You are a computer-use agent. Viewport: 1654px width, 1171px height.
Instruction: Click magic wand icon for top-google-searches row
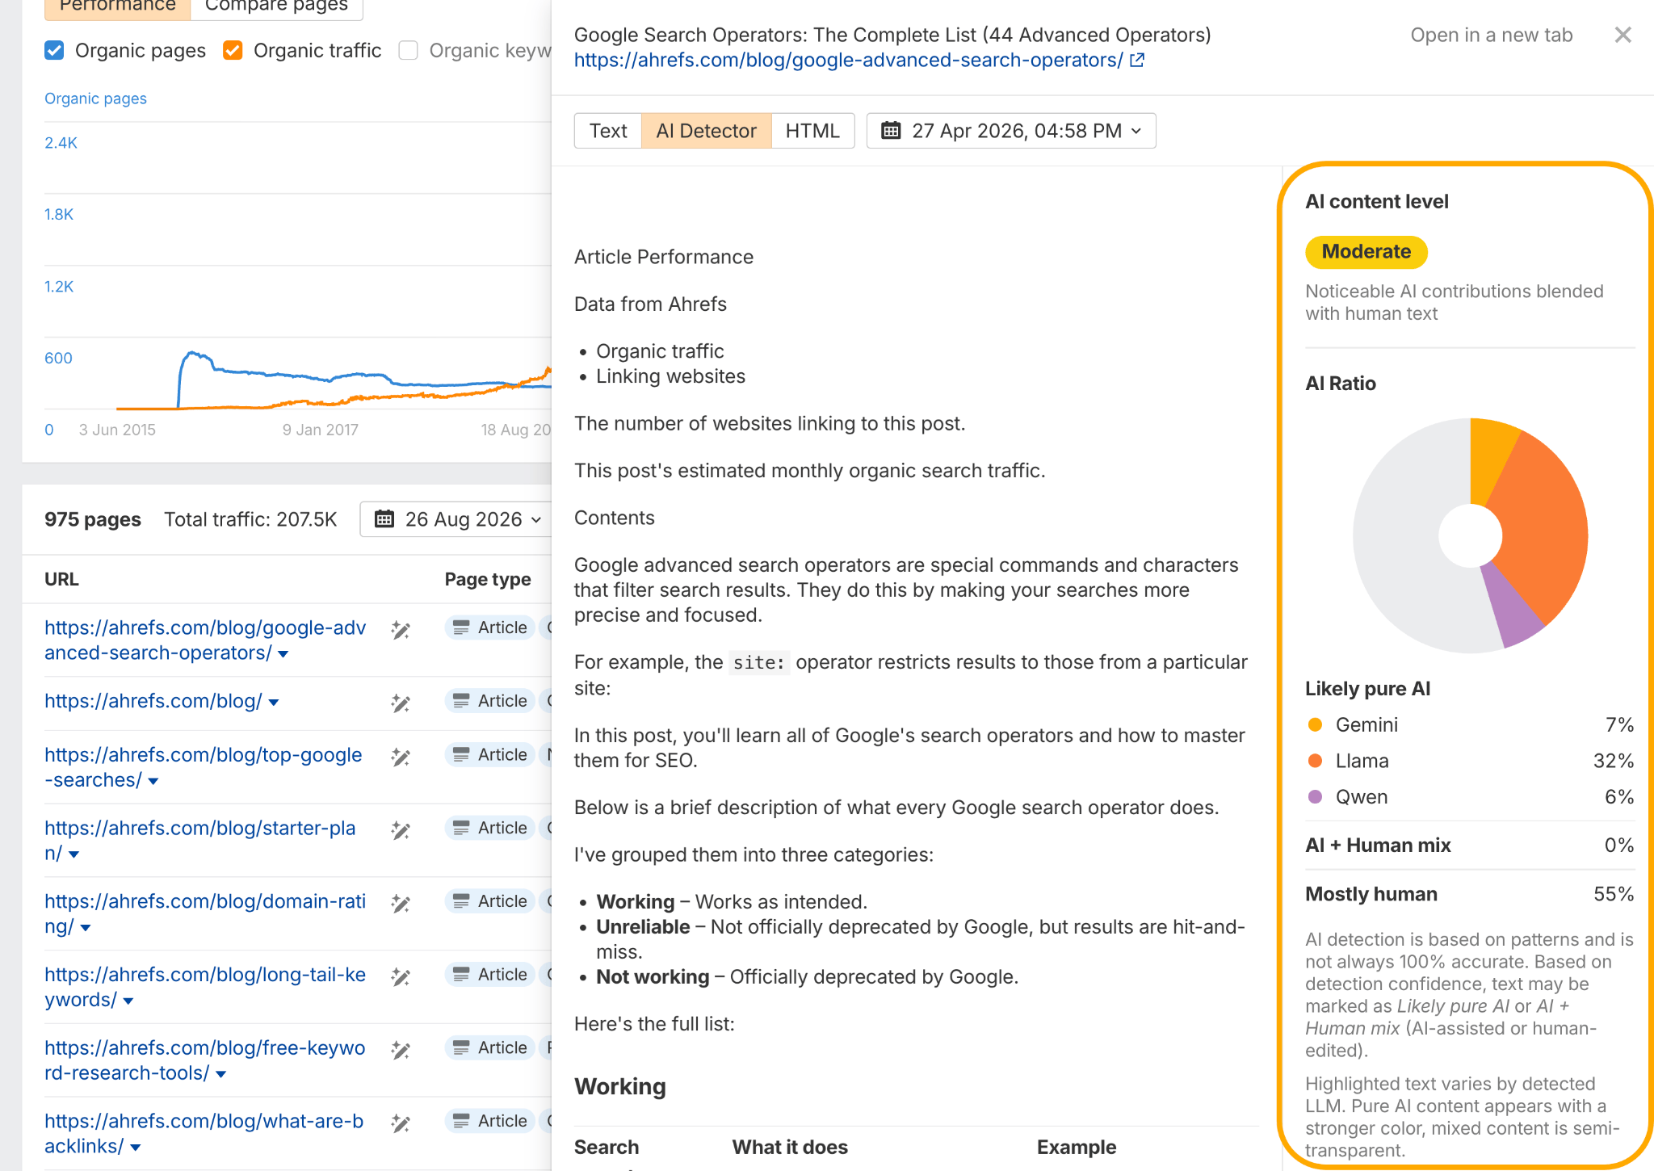(401, 757)
